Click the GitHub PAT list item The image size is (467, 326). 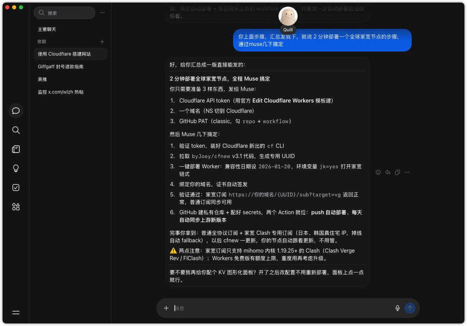pos(235,121)
